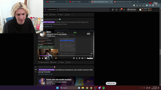Click the Chrome share page icon
This screenshot has width=161, height=90.
point(140,5)
